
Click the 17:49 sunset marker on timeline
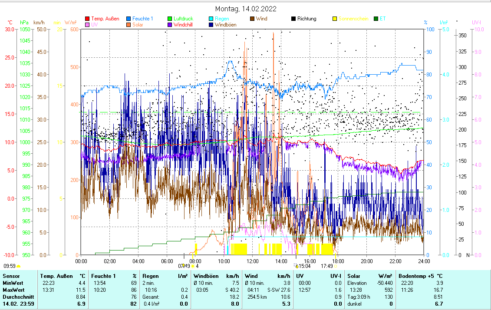327,266
